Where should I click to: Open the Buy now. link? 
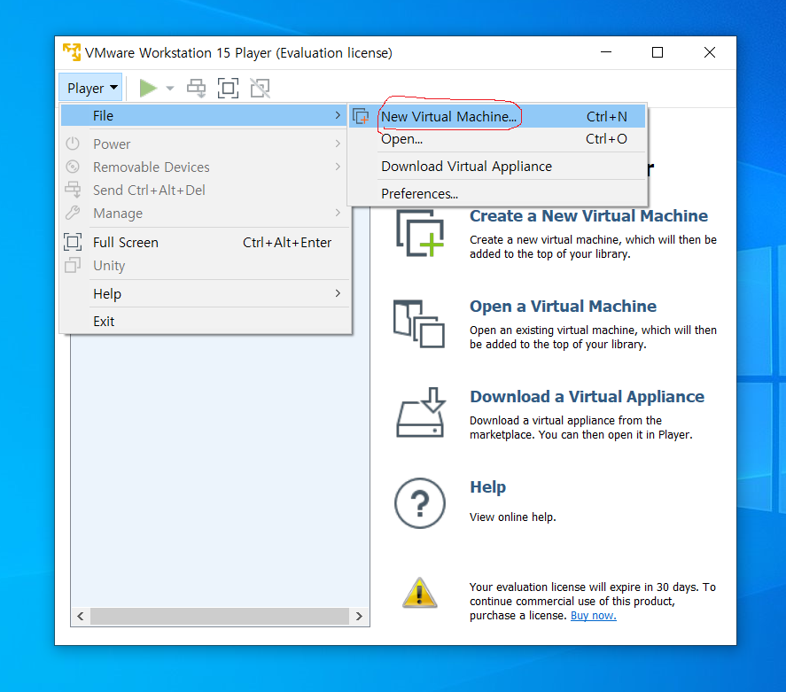[594, 615]
